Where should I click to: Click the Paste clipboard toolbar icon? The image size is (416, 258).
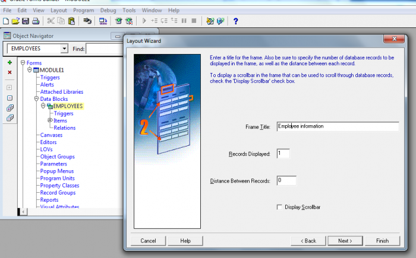click(x=71, y=21)
